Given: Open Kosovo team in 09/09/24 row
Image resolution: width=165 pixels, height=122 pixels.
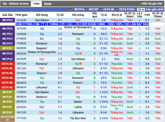Looking at the screenshot, I should click(x=78, y=83).
